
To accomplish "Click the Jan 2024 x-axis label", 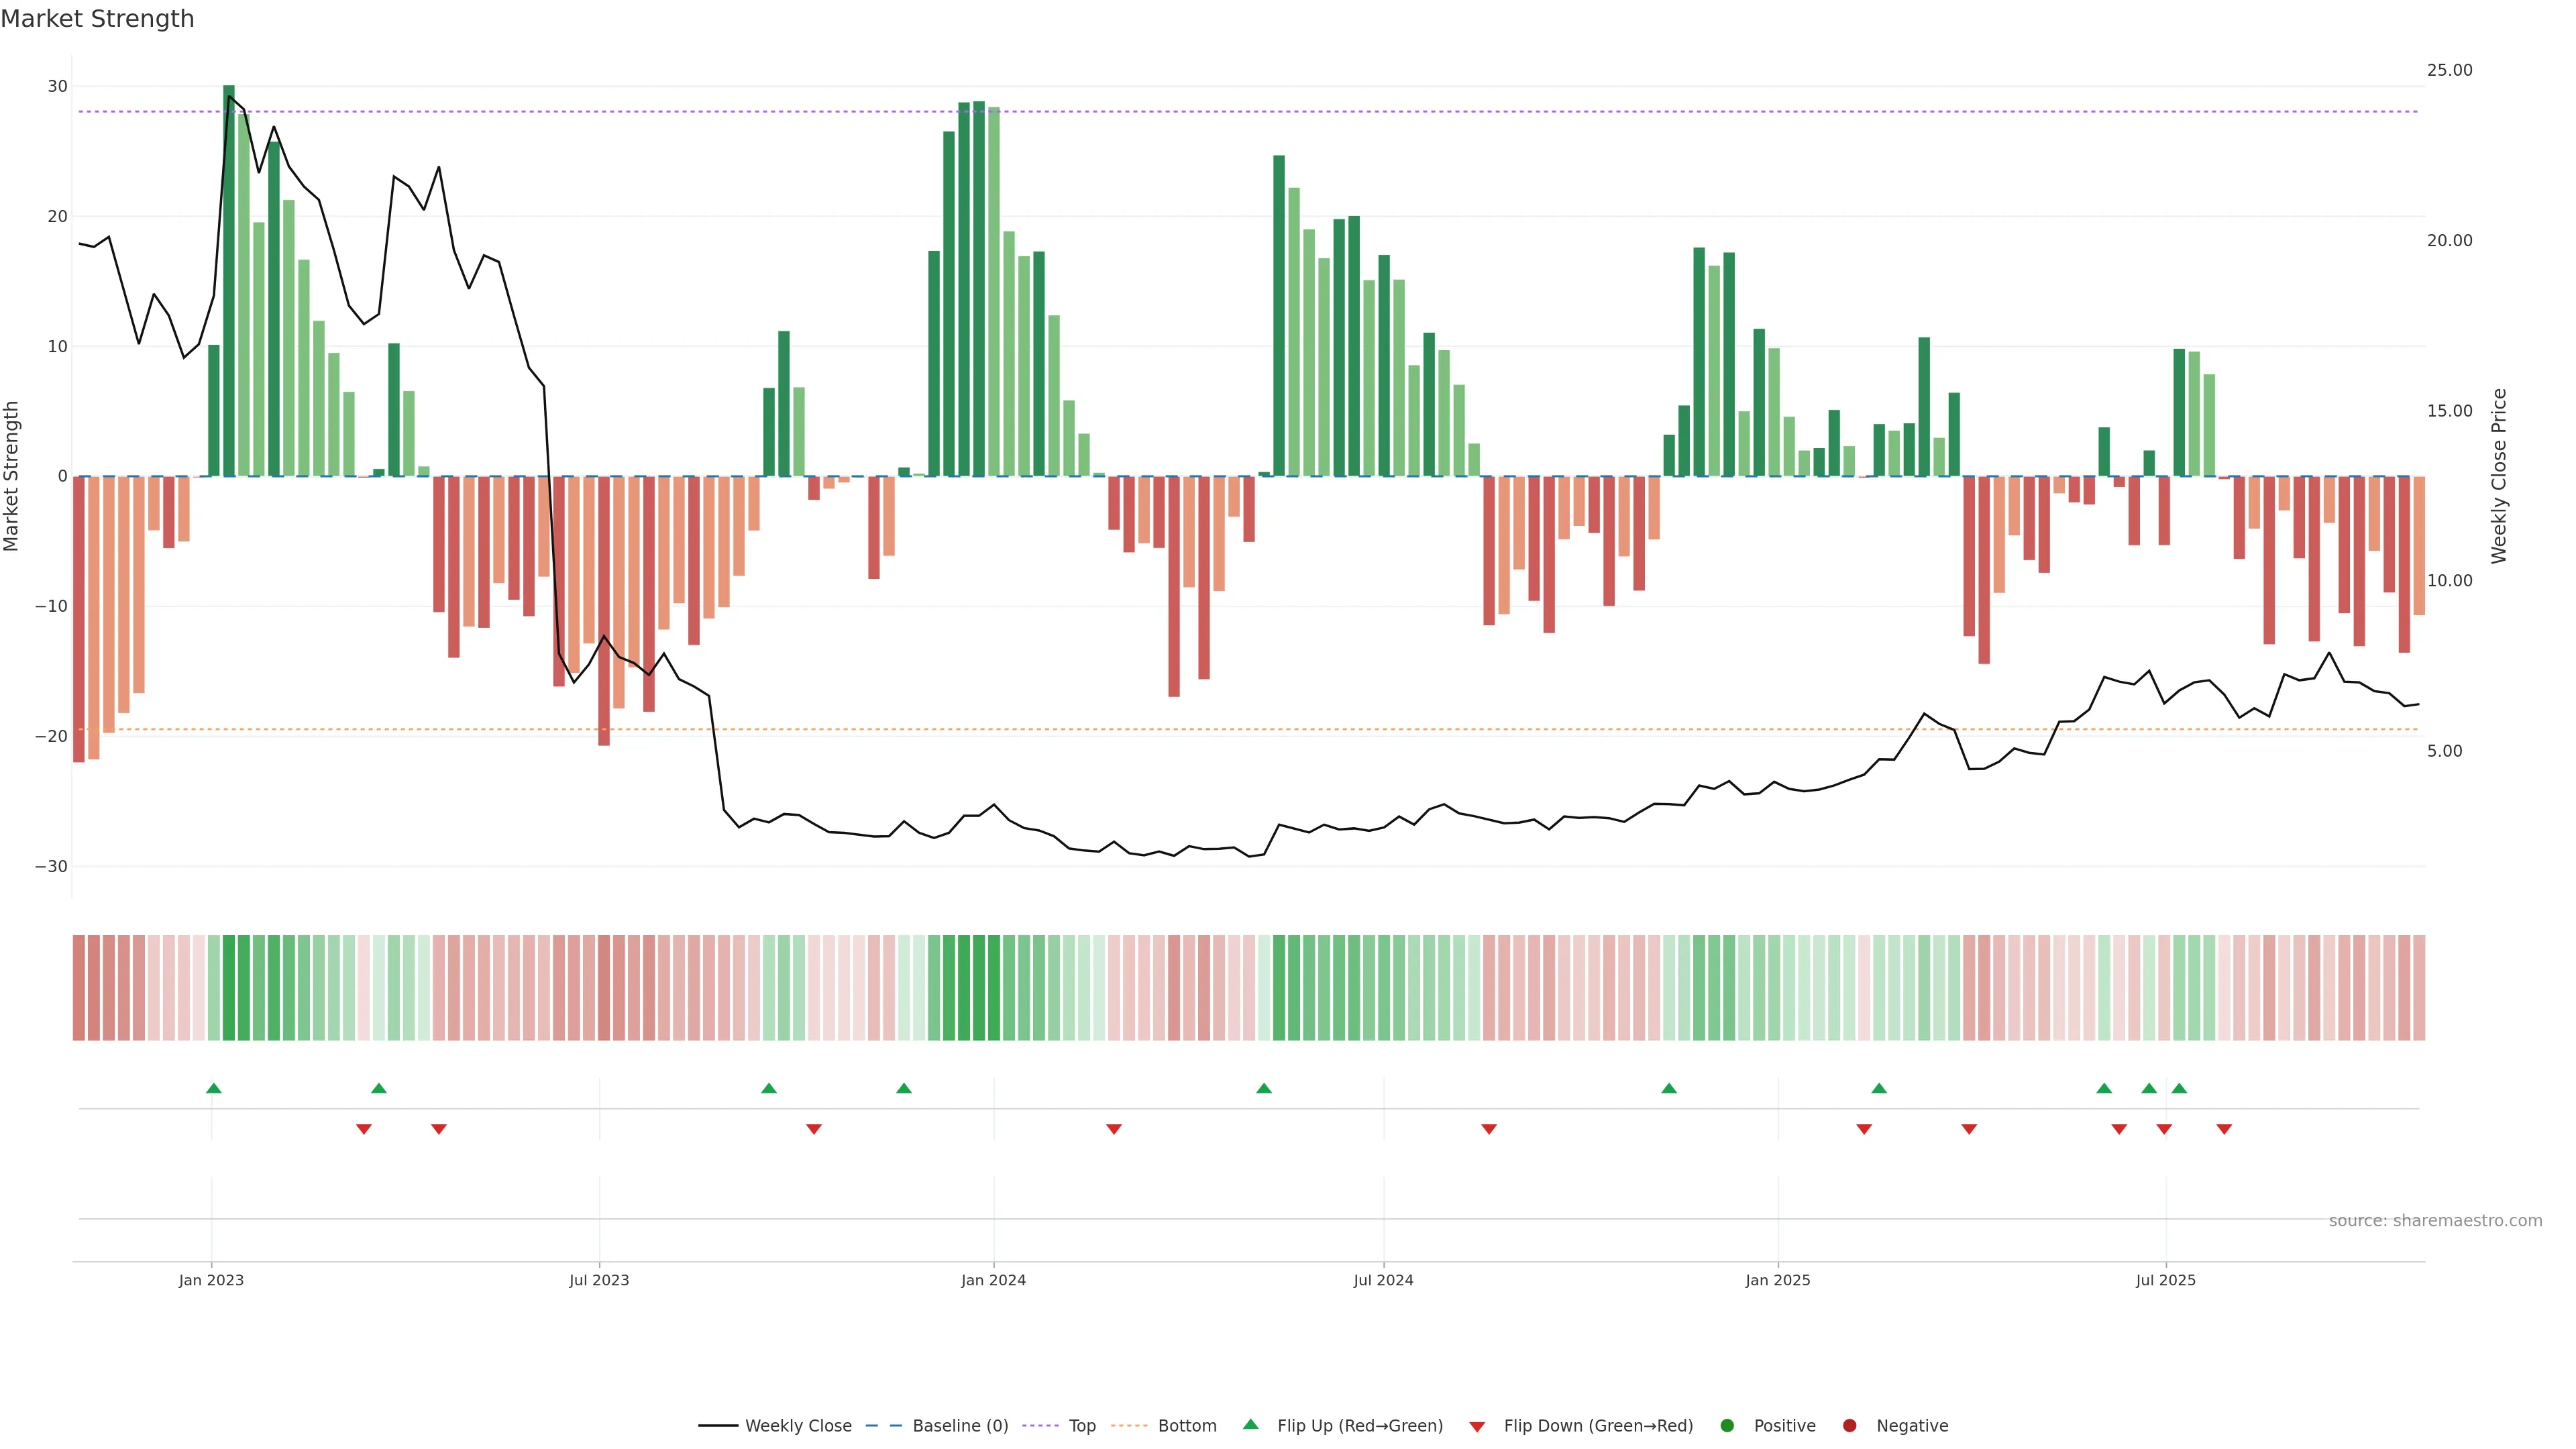I will pos(993,1280).
